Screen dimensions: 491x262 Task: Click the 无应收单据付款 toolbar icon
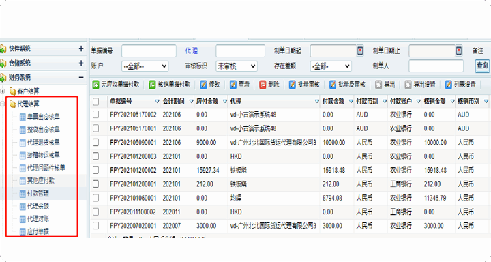click(x=96, y=85)
